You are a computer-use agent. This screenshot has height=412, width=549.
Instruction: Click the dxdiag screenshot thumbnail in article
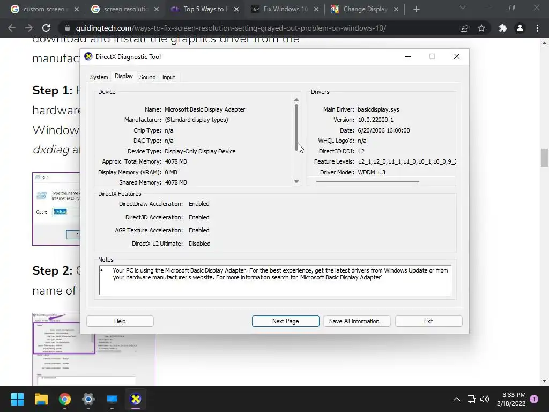coord(94,360)
